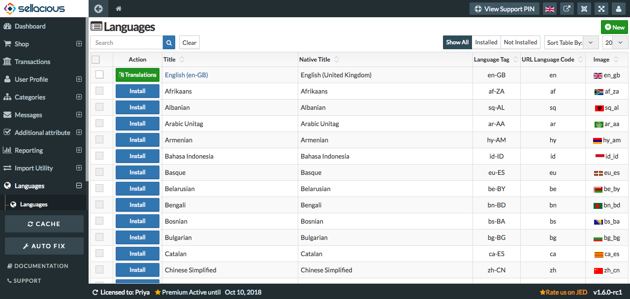Toggle fullscreen with the expand icon

tap(601, 9)
